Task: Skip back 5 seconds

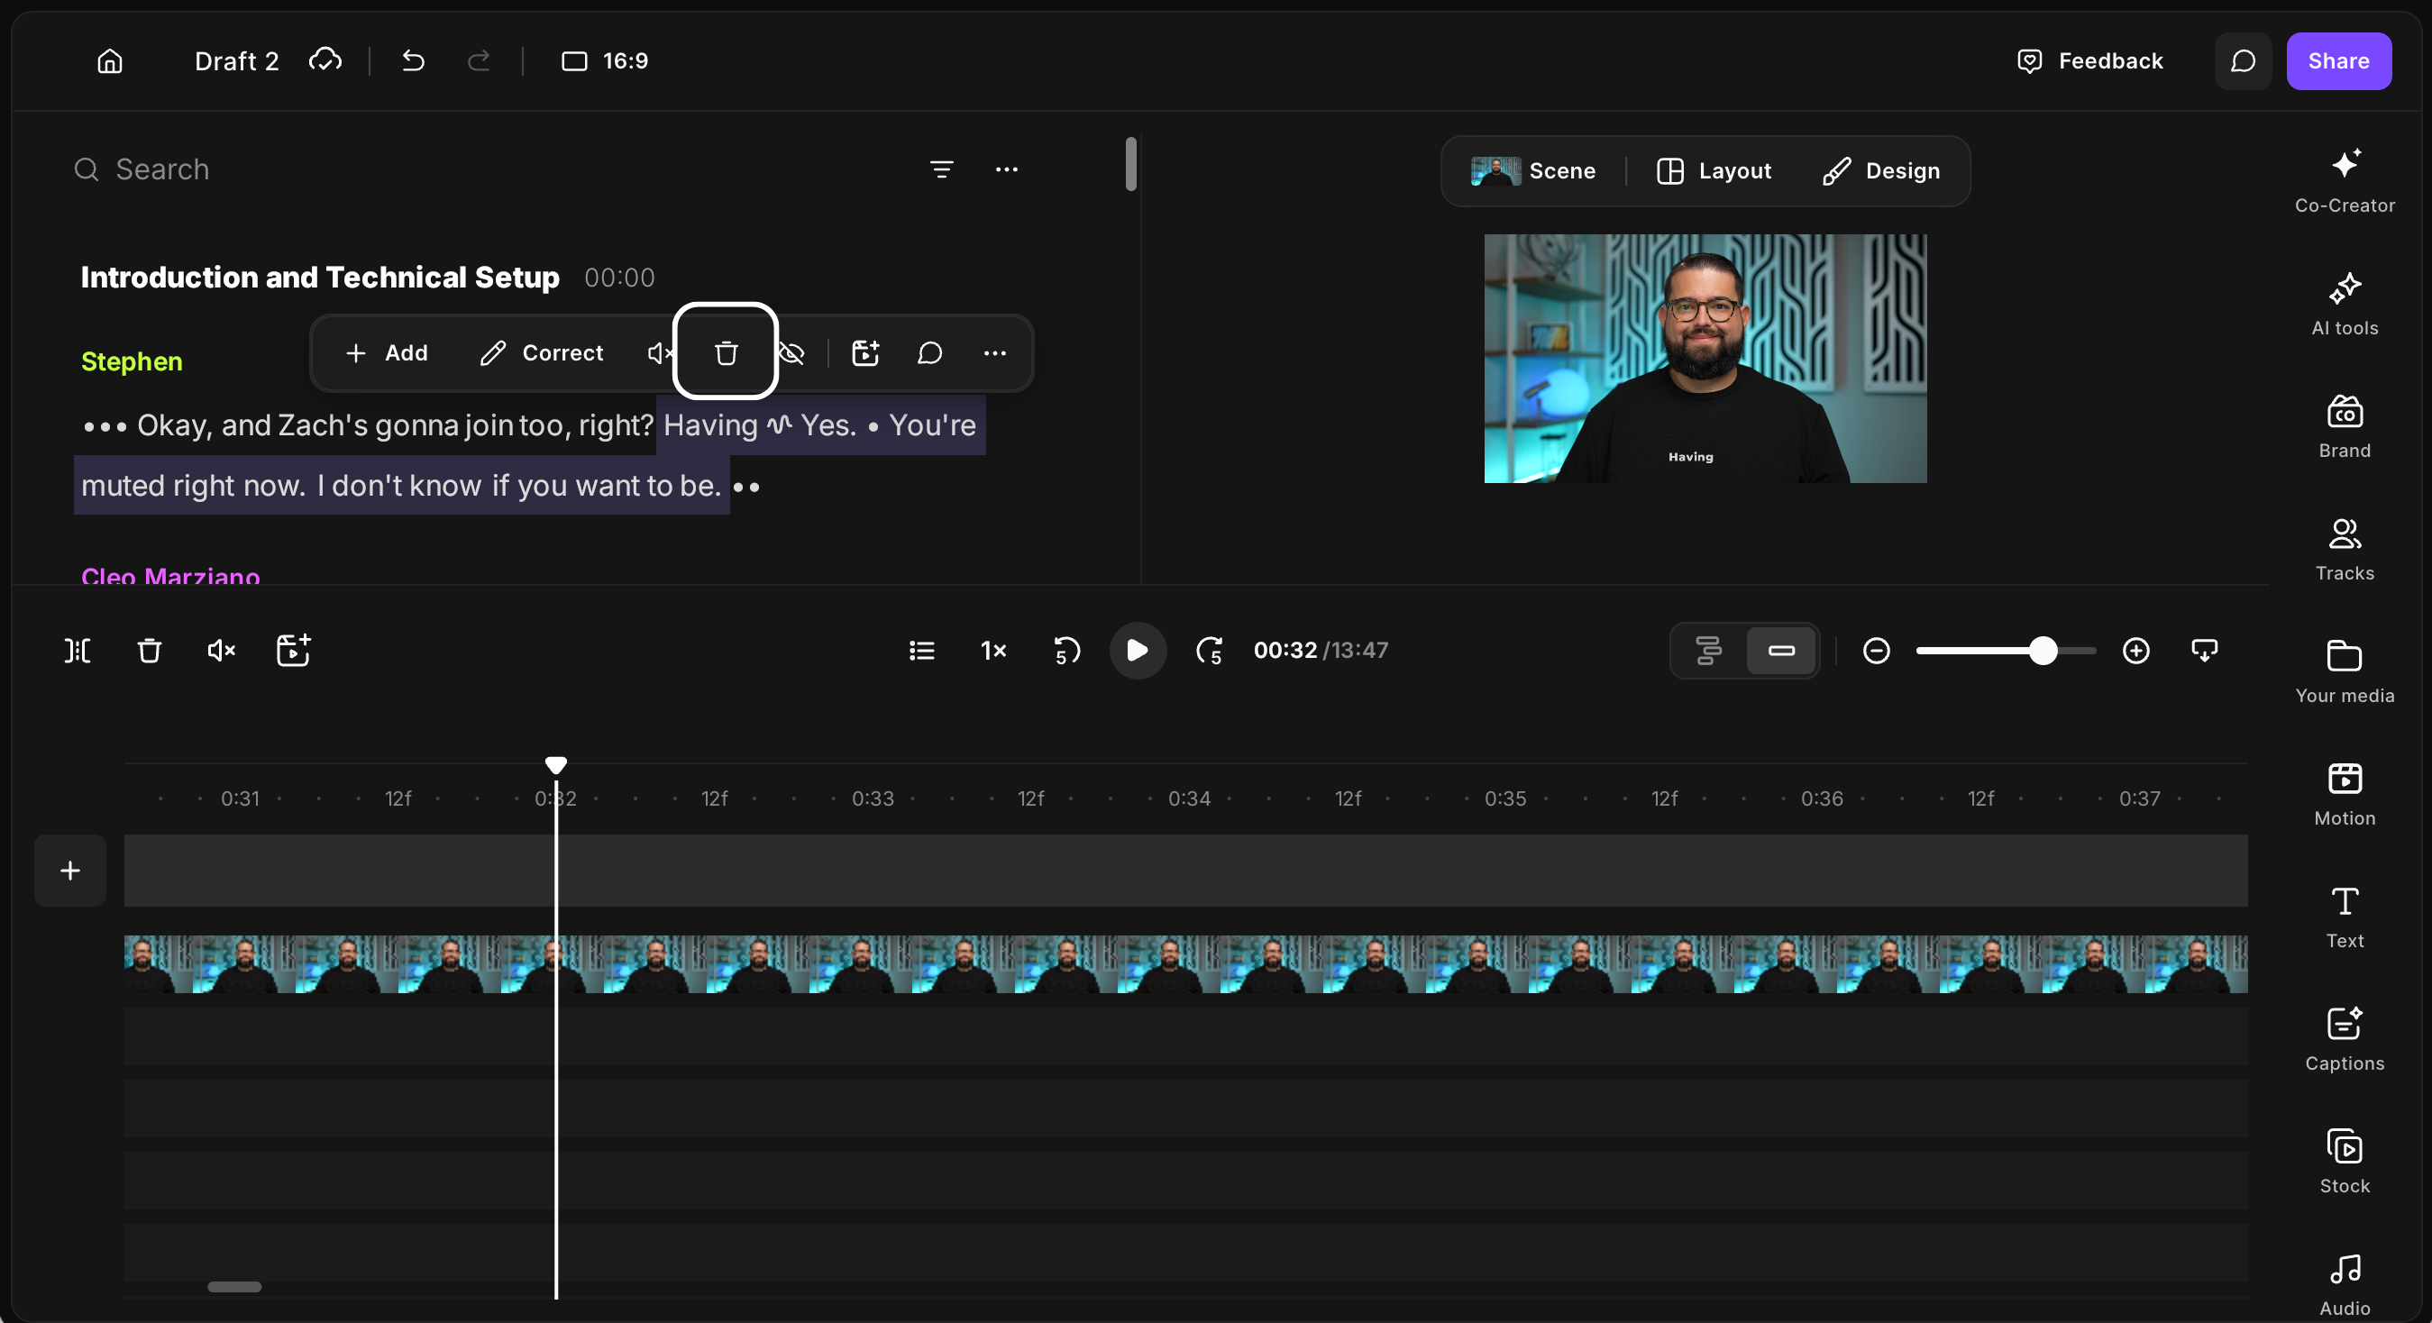Action: [1065, 650]
